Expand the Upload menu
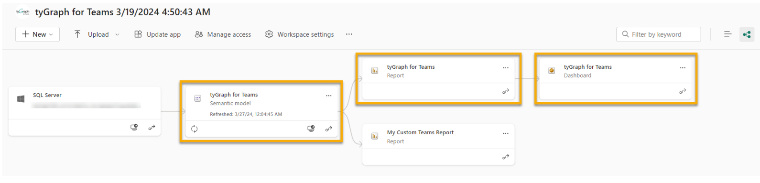 (97, 34)
